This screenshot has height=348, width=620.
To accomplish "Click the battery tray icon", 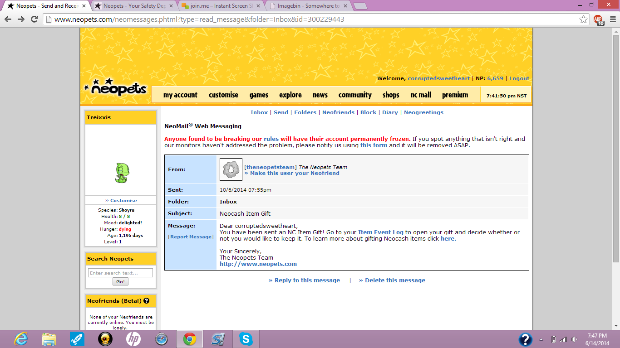I will (x=553, y=339).
